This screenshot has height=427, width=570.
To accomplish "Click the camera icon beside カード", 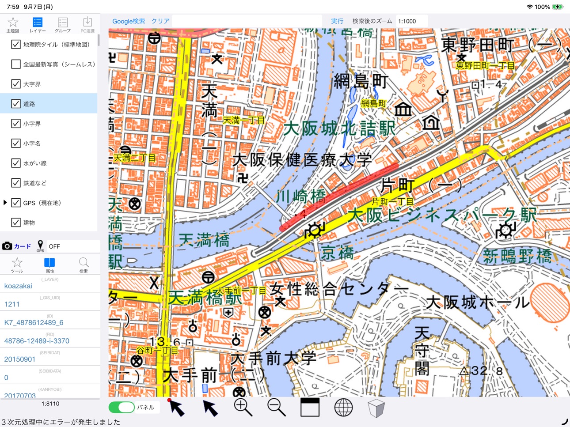I will [x=7, y=246].
